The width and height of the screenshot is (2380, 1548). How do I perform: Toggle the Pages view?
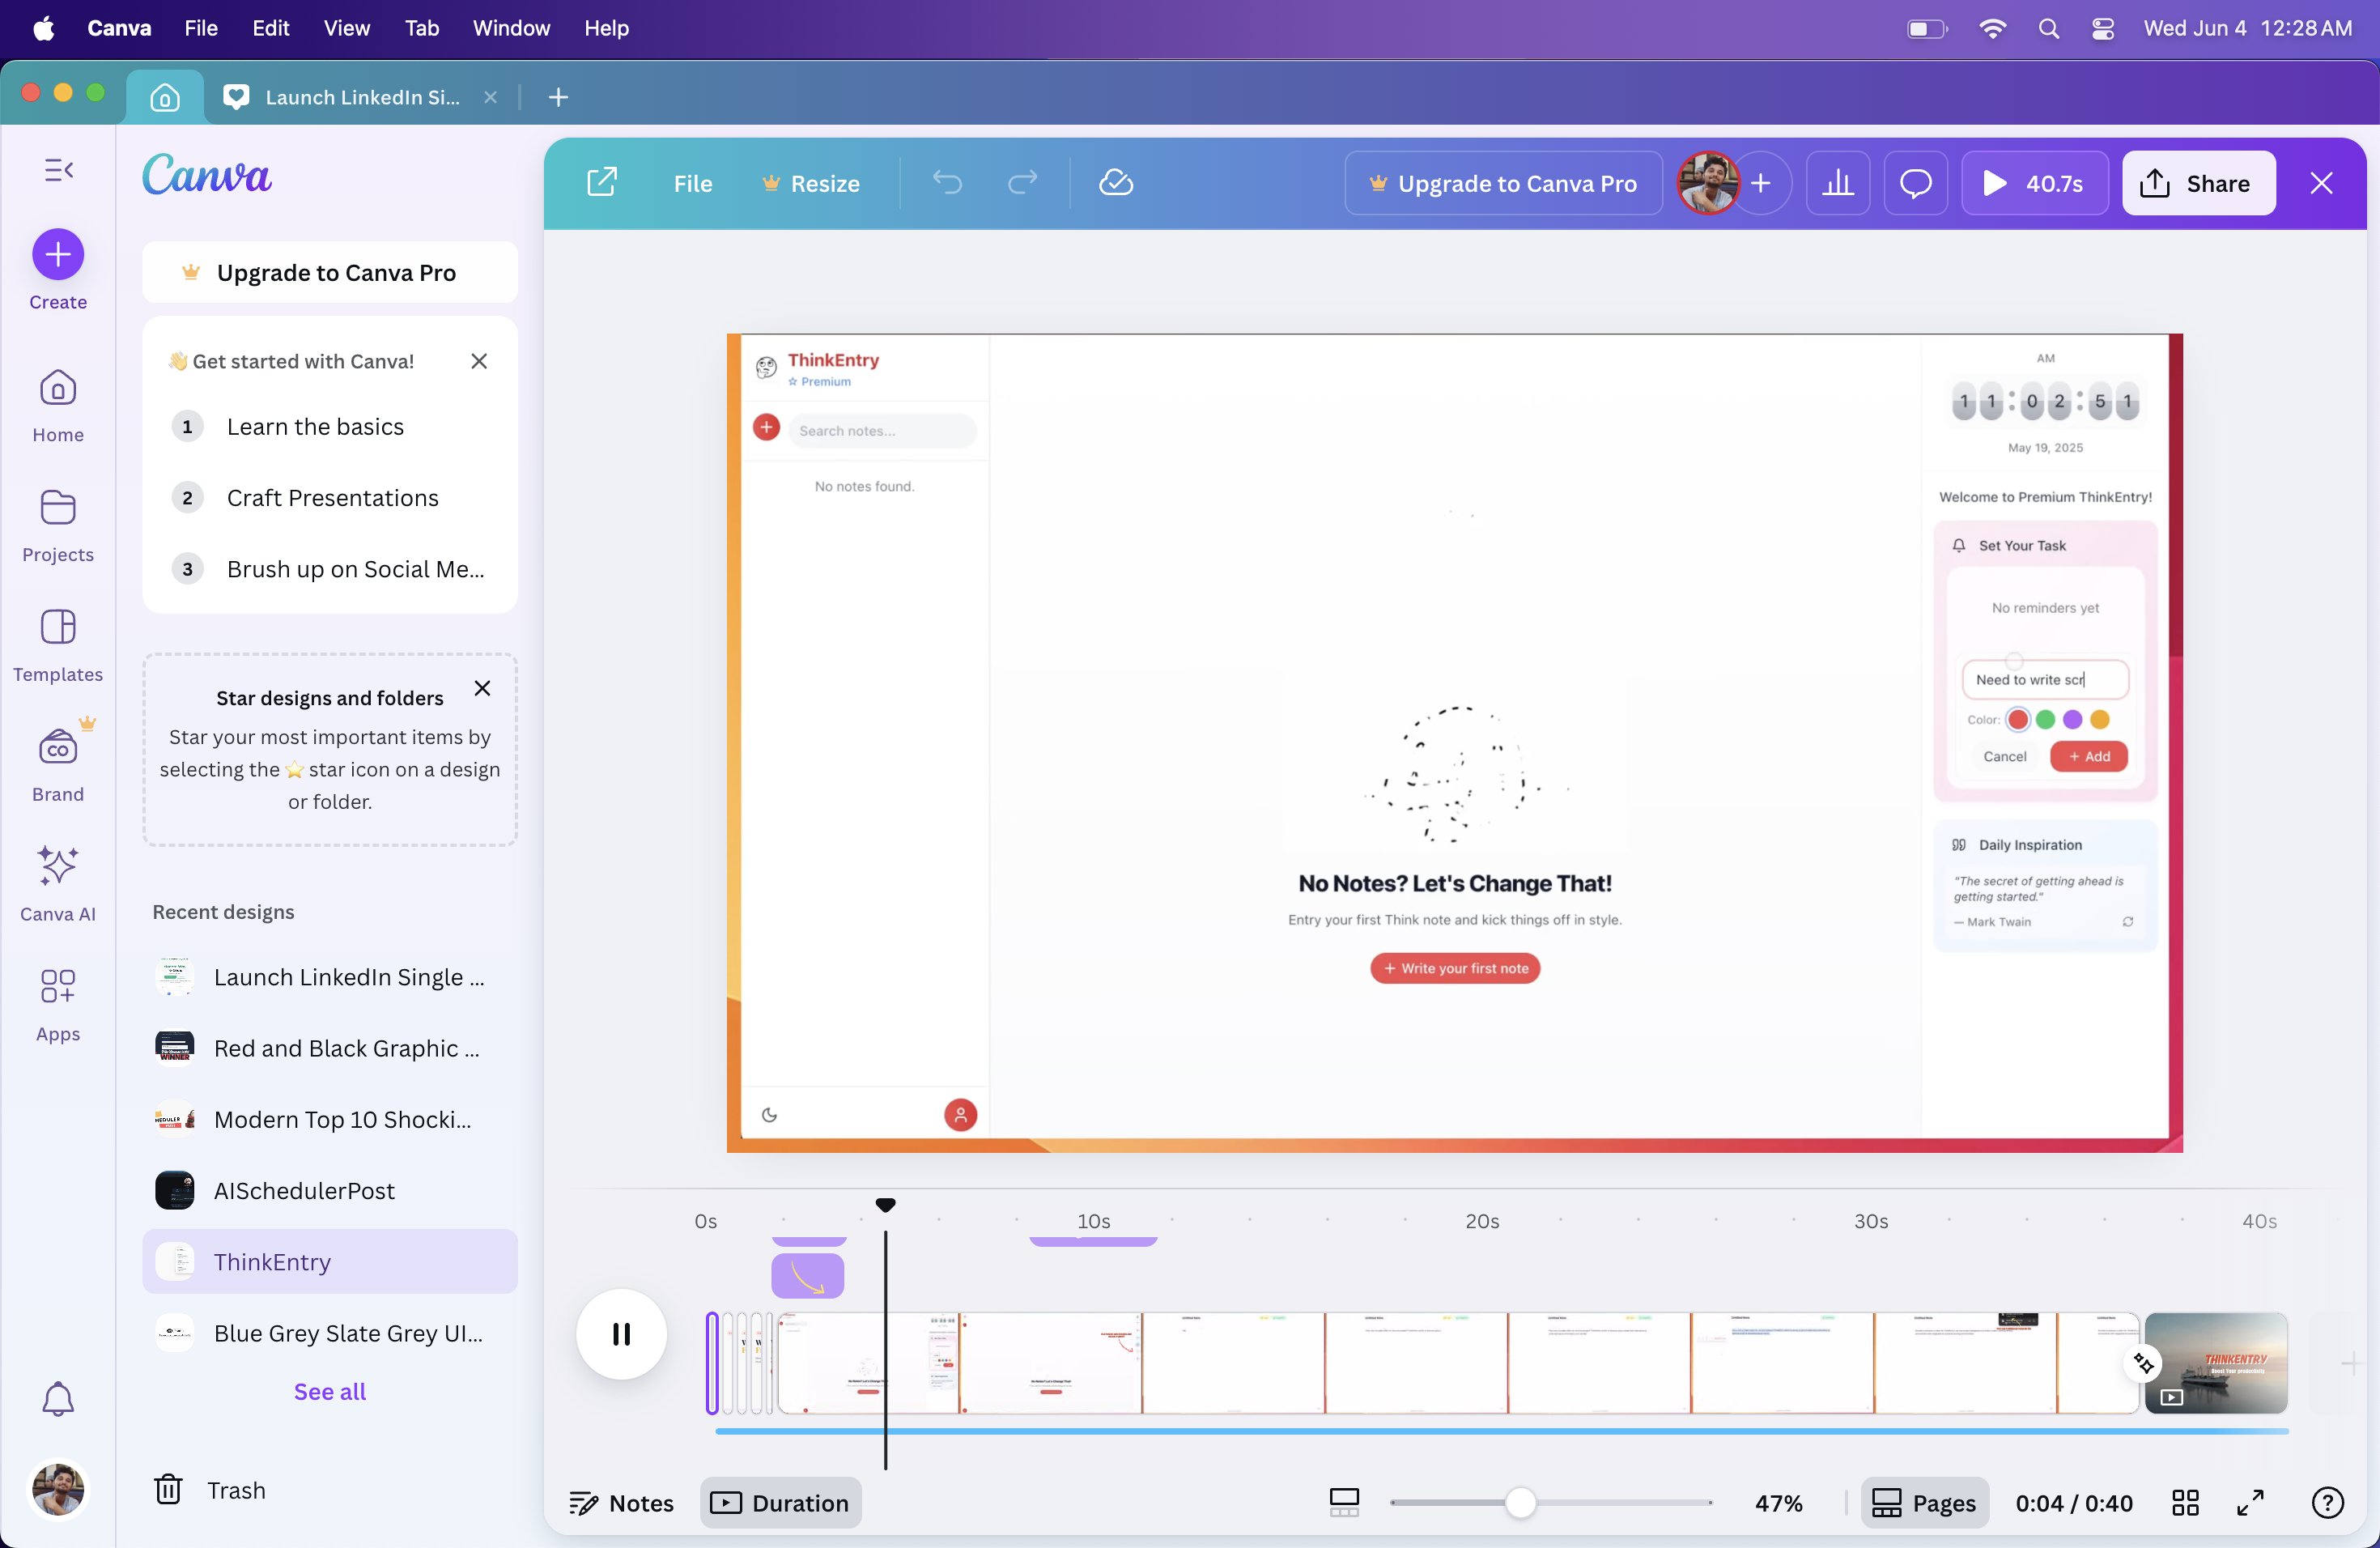pos(1924,1503)
